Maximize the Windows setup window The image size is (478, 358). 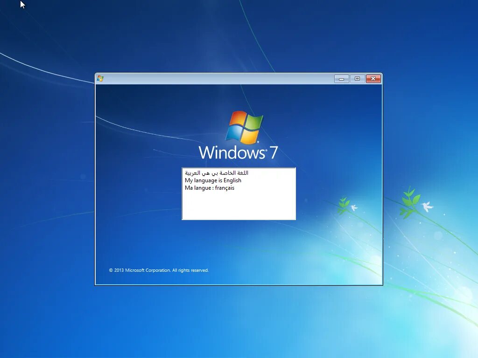(x=357, y=79)
